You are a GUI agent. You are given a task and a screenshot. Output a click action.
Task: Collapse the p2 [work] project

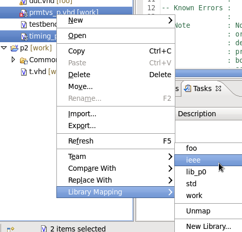point(4,48)
